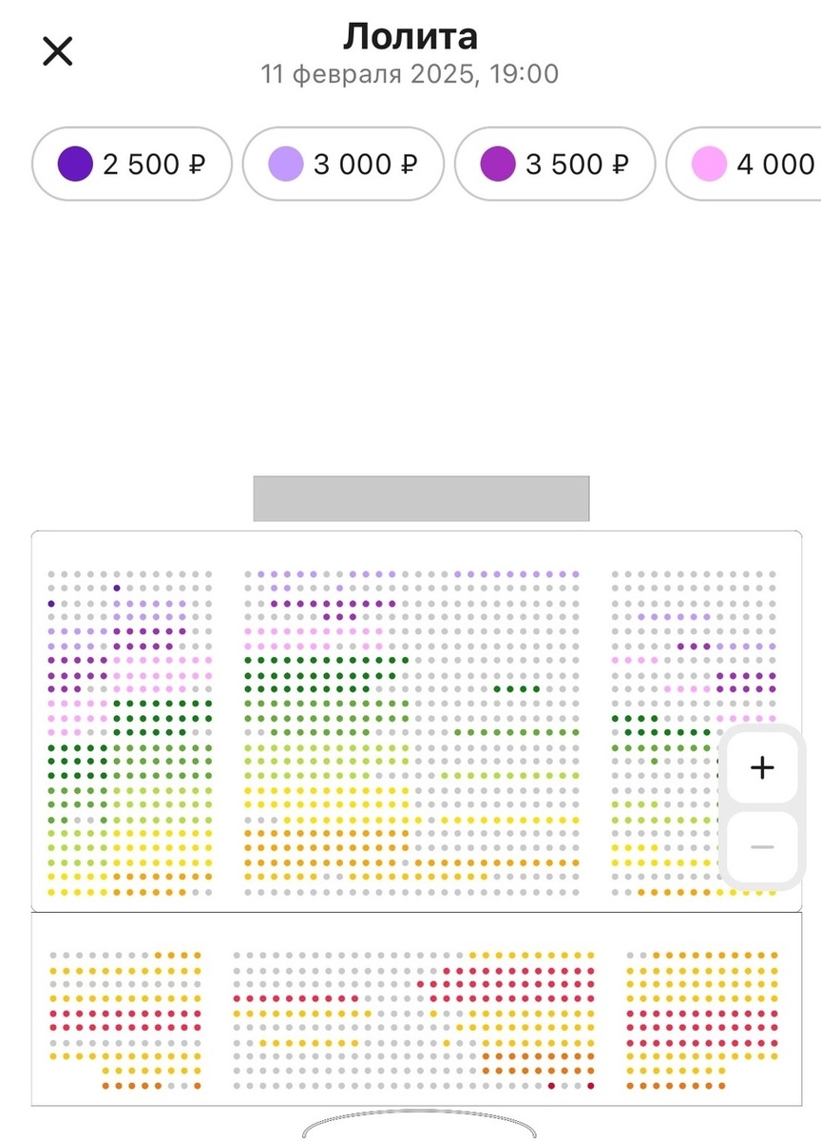Pick the dark indigo seat starting left block's third row
Image resolution: width=821 pixels, height=1141 pixels.
pyautogui.click(x=51, y=603)
